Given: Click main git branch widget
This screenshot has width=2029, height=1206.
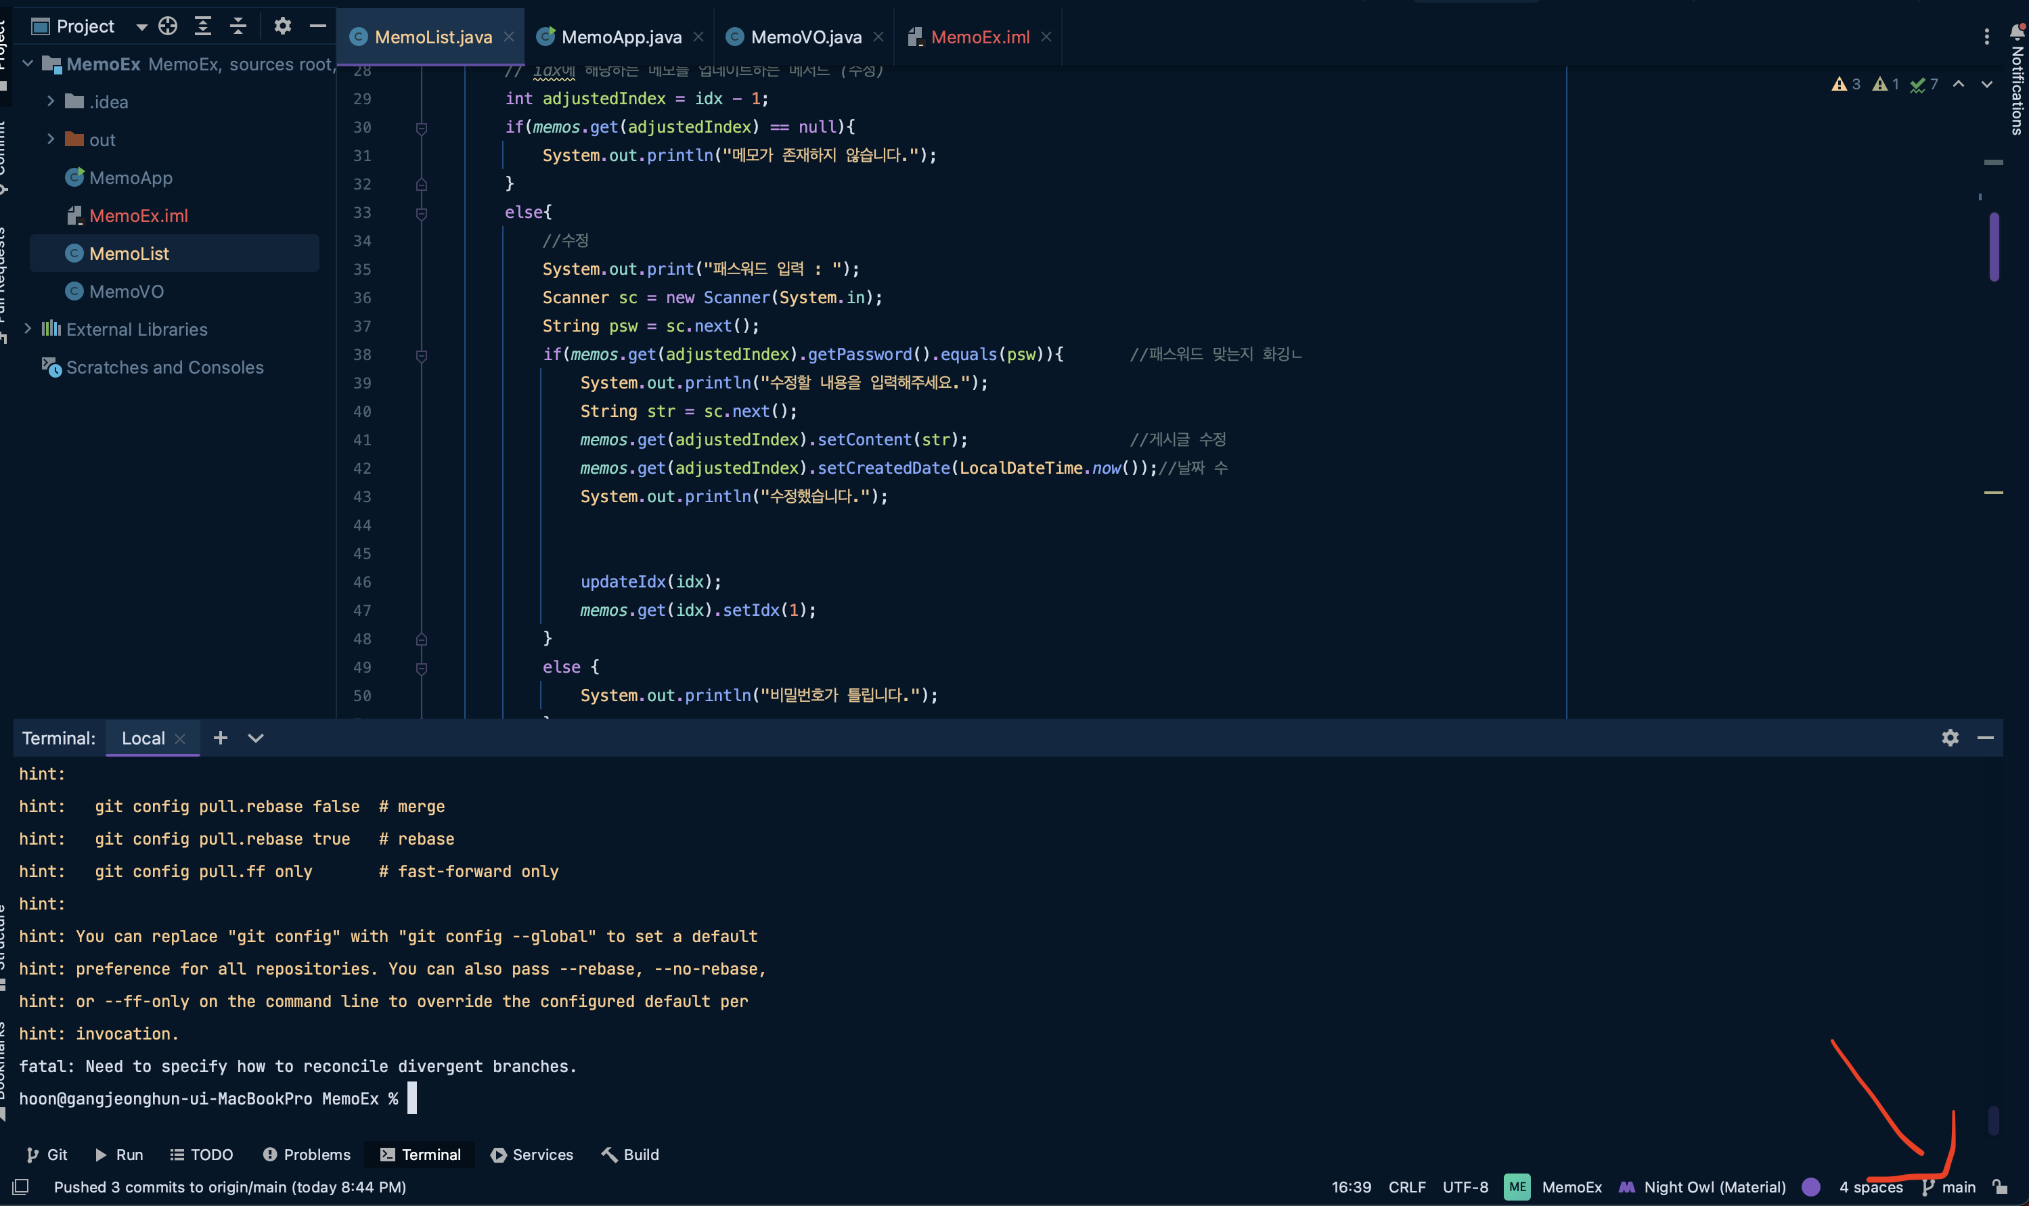Looking at the screenshot, I should [x=1949, y=1187].
